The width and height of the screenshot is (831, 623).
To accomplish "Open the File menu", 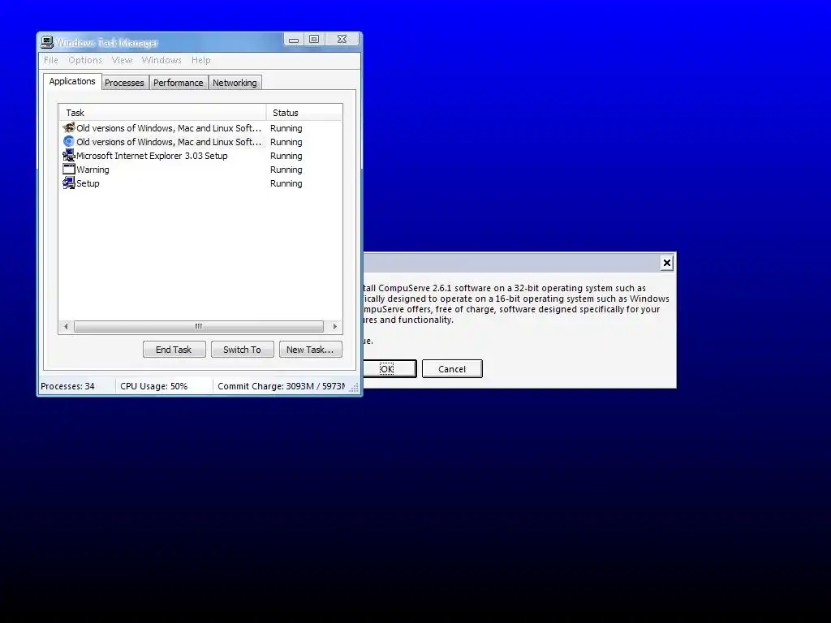I will tap(51, 60).
